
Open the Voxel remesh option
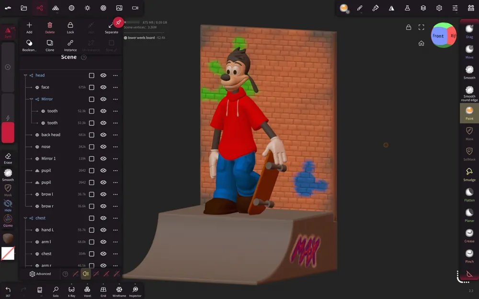87,291
